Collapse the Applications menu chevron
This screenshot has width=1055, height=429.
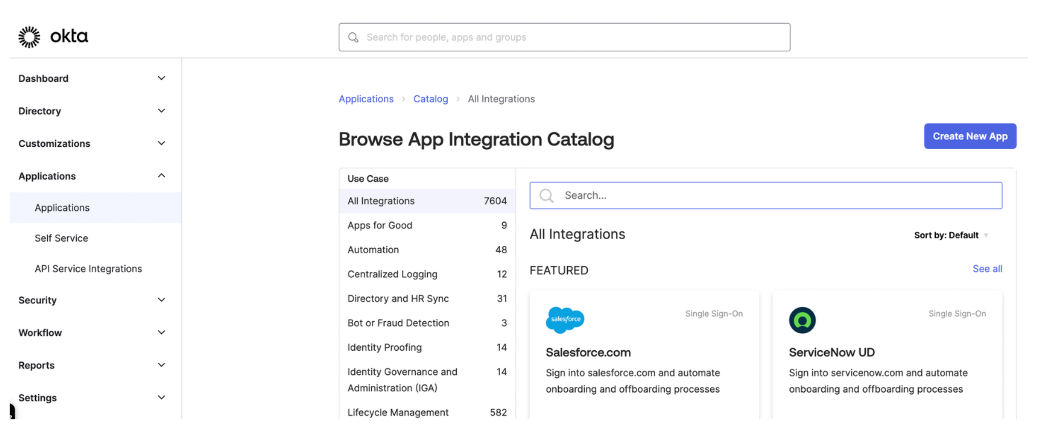tap(161, 175)
